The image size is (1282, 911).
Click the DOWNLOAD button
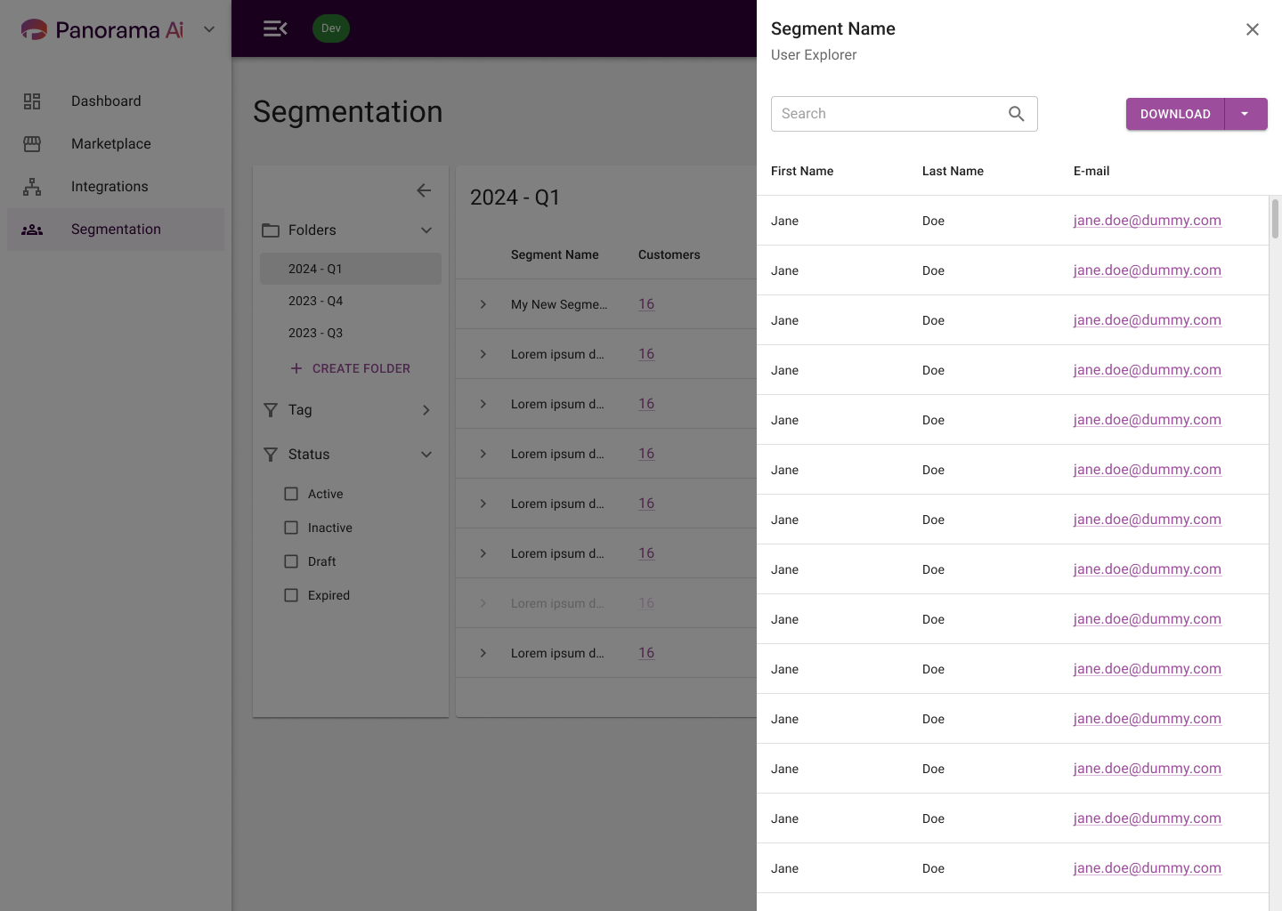(x=1175, y=114)
